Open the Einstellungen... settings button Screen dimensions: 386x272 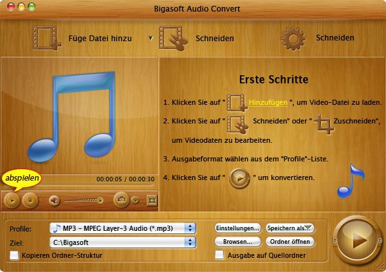(238, 228)
